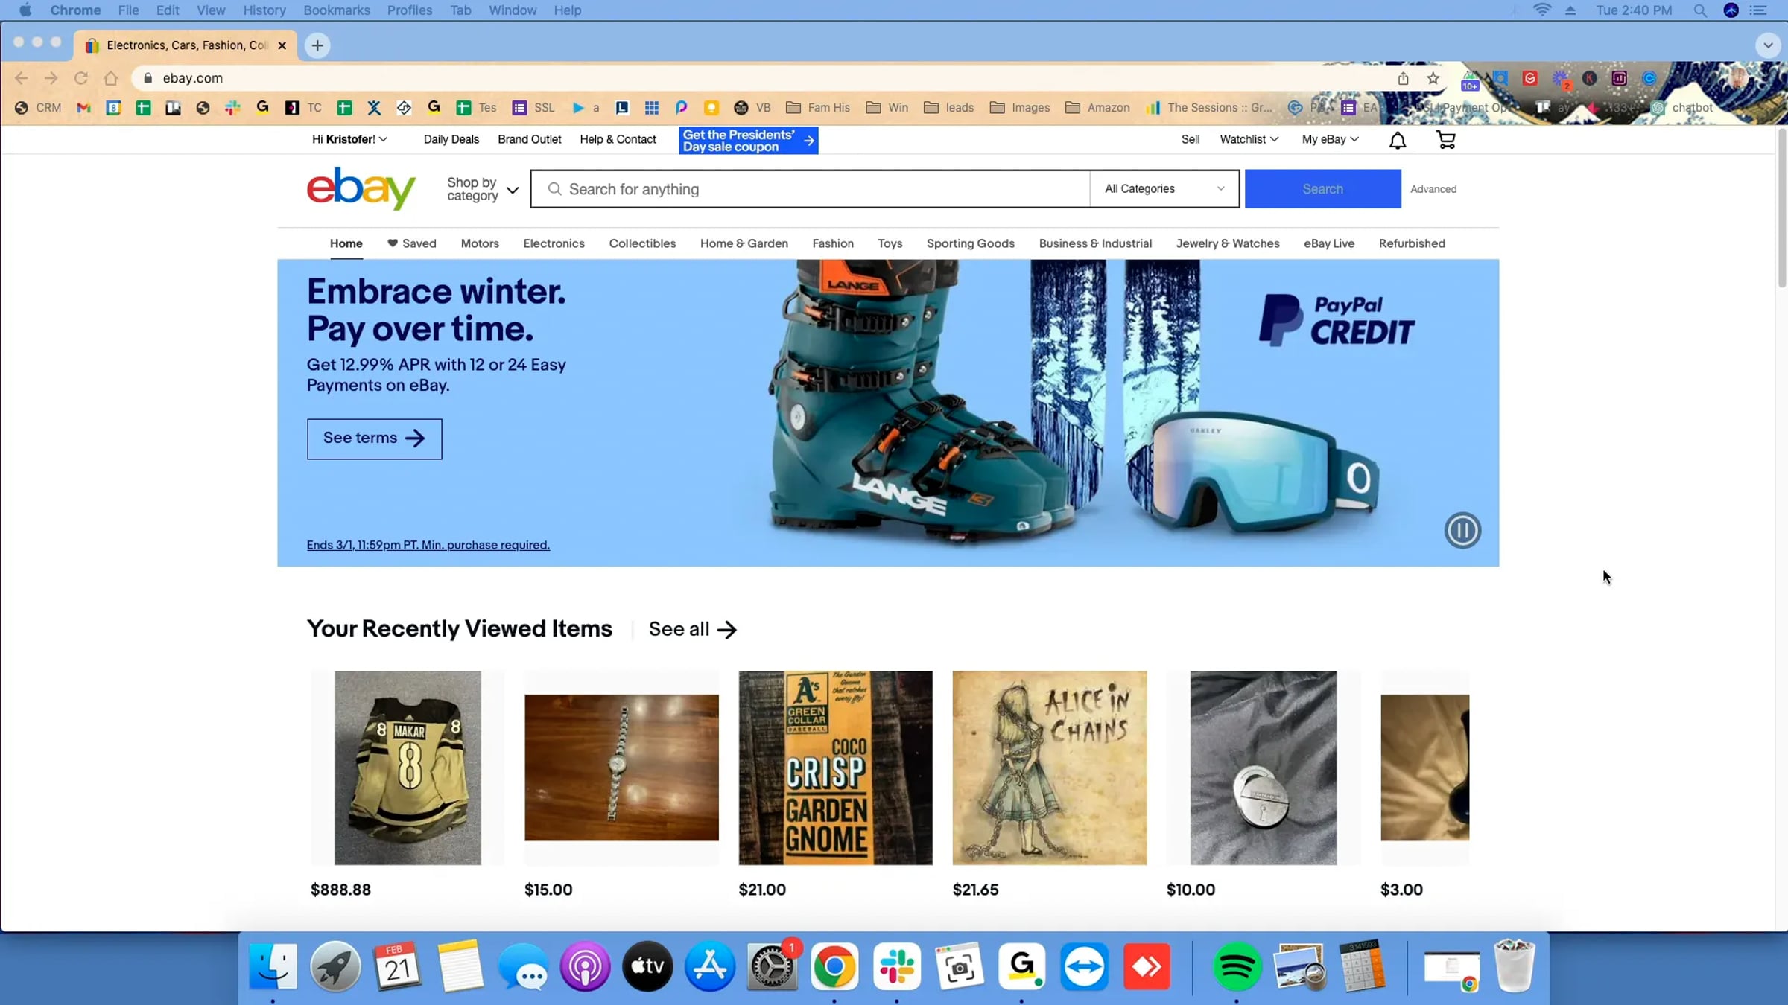Viewport: 1788px width, 1005px height.
Task: Expand the Chrome tab search chevron
Action: point(1767,45)
